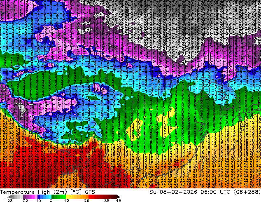Image resolution: width=261 pixels, height=202 pixels.
Task: Click the dark brown right arrow of color scale
Action: pyautogui.click(x=119, y=197)
